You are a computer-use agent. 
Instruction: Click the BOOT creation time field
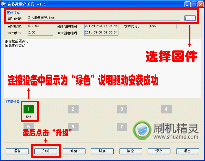pos(101,33)
